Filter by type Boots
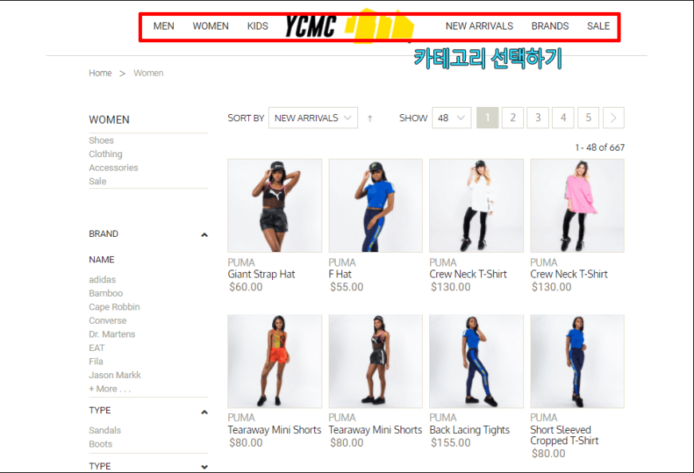The image size is (694, 473). tap(101, 443)
